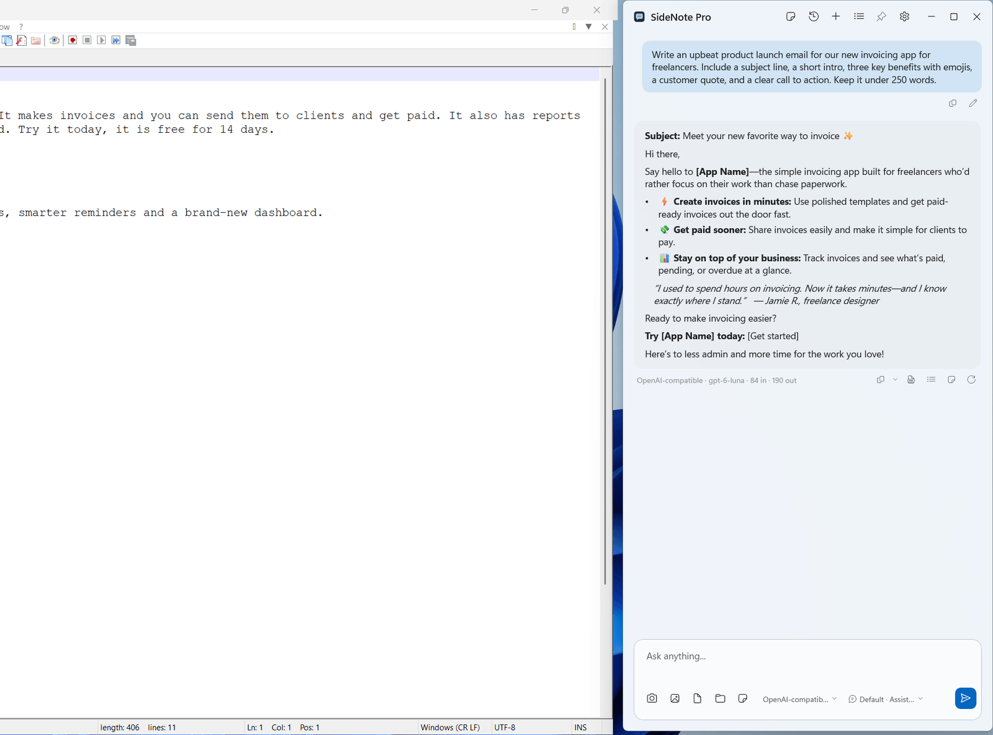Edit the user prompt with pencil icon
The width and height of the screenshot is (993, 735).
point(973,103)
